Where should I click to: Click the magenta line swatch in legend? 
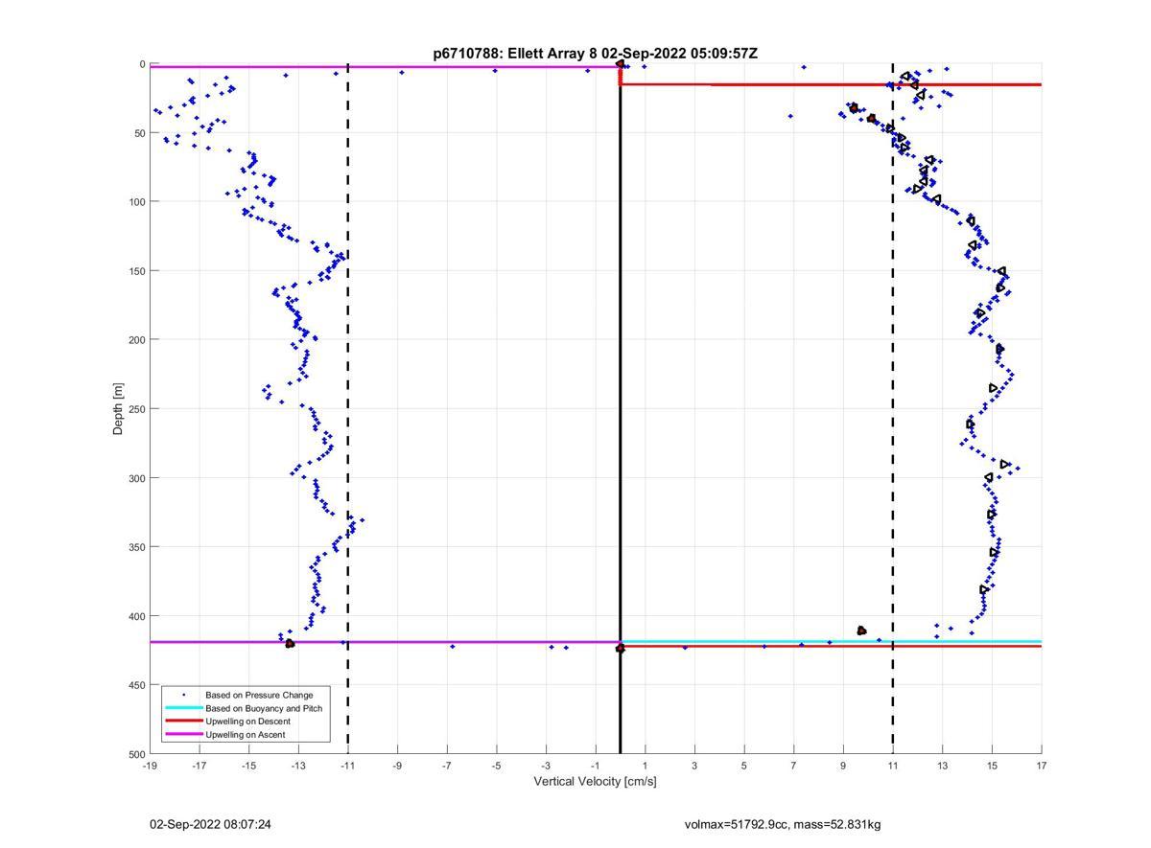pyautogui.click(x=184, y=735)
